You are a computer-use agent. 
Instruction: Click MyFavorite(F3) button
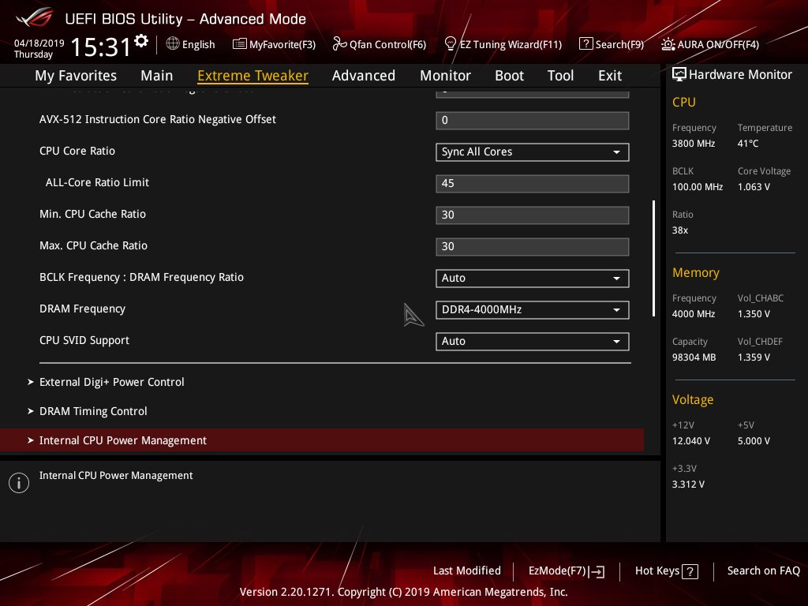coord(274,44)
